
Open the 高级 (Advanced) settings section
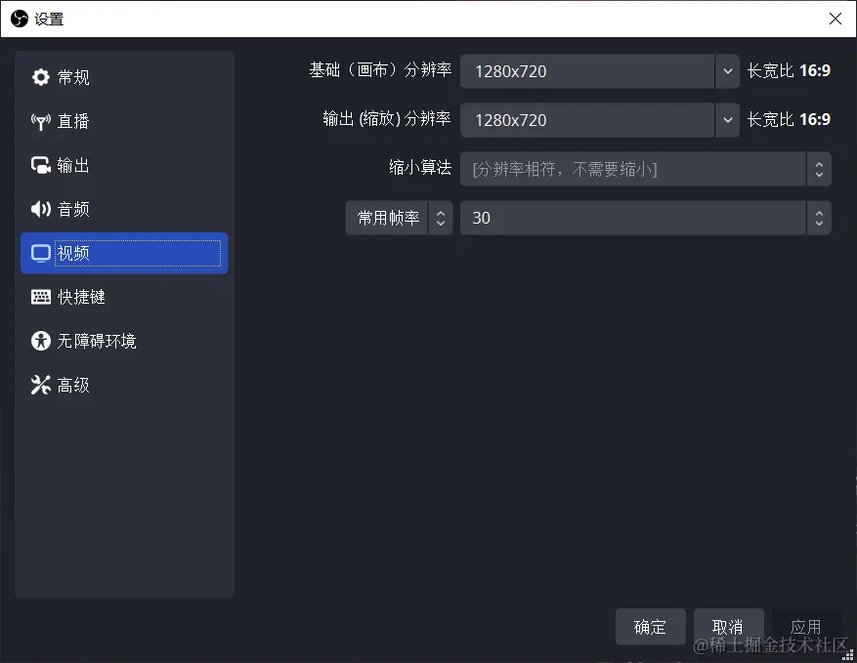coord(70,385)
